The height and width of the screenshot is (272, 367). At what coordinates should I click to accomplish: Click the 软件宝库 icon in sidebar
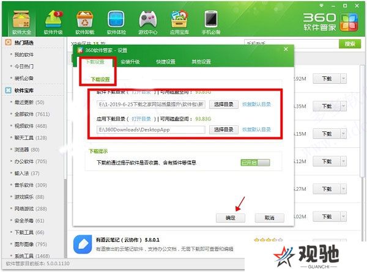point(8,90)
